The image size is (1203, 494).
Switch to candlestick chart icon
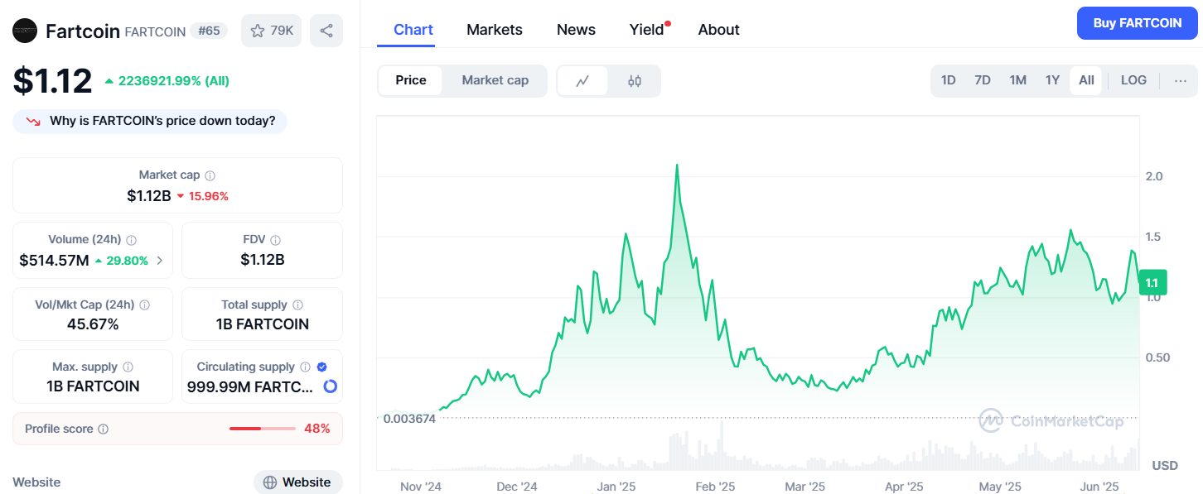point(635,81)
